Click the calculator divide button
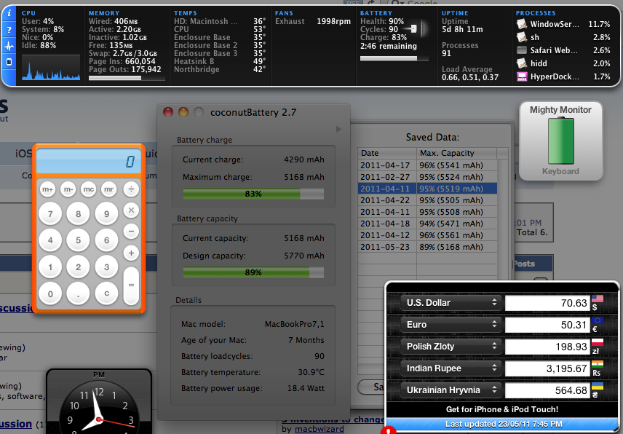 (131, 189)
